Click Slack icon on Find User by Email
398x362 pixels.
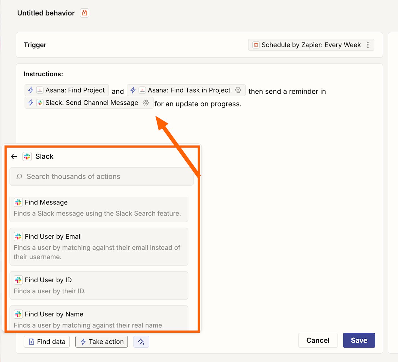18,237
